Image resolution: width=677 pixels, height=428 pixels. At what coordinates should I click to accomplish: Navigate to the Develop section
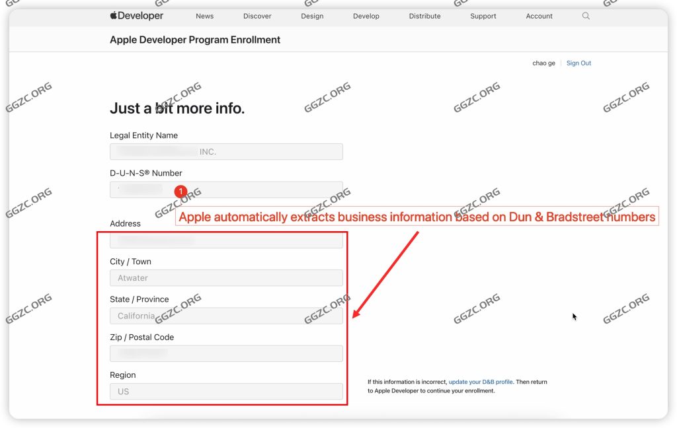point(366,16)
